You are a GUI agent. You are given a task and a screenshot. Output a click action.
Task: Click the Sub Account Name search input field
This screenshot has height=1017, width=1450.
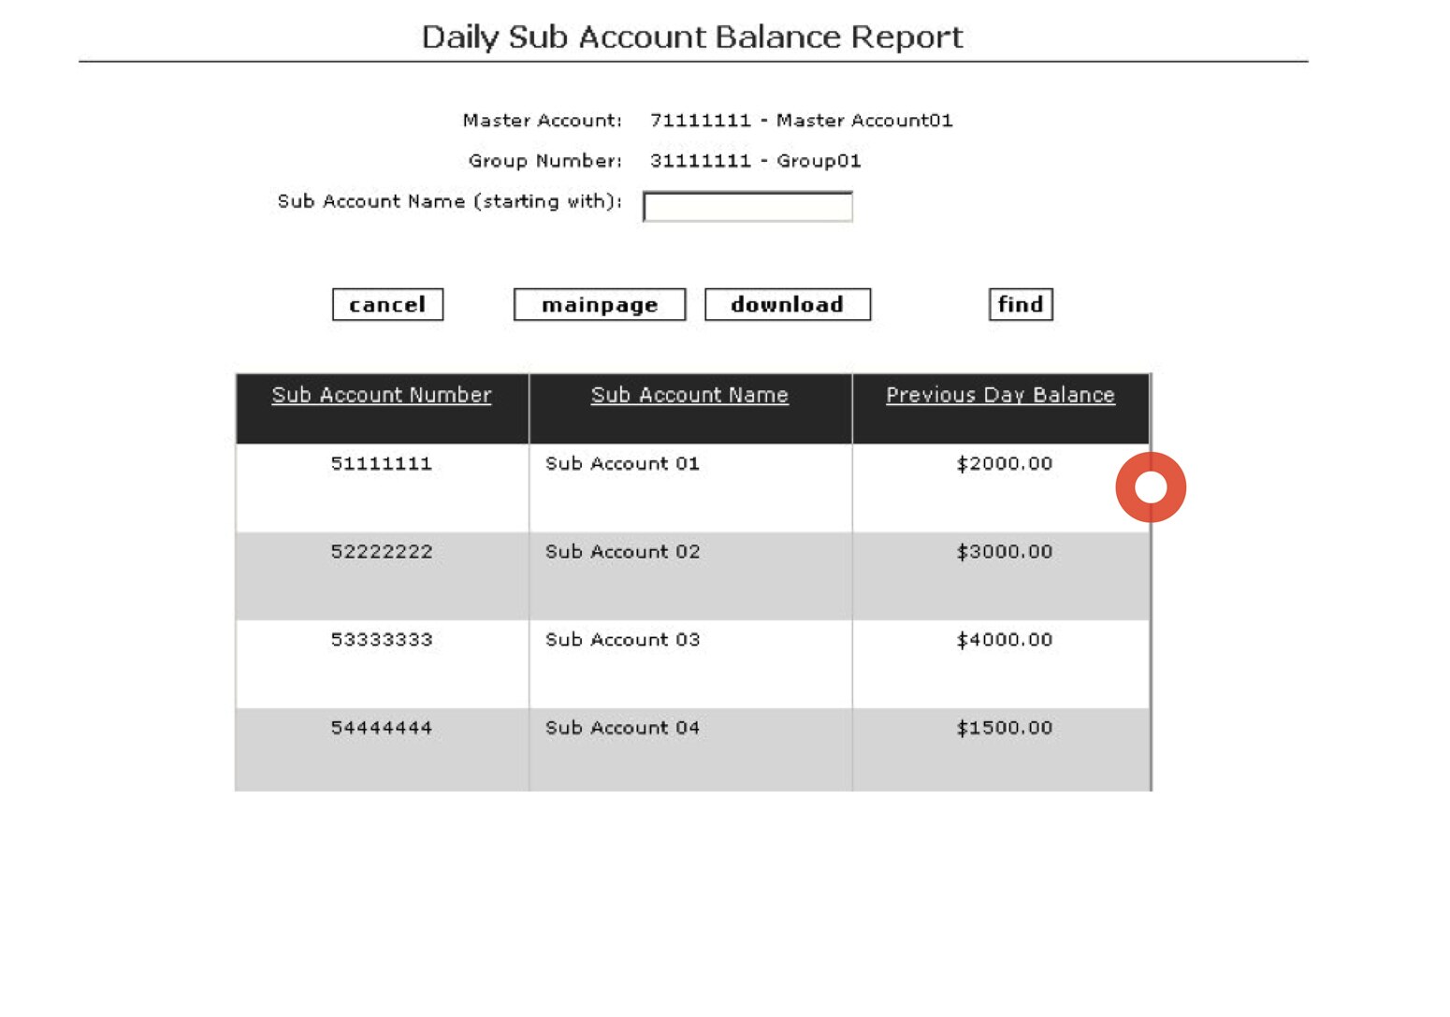(746, 204)
